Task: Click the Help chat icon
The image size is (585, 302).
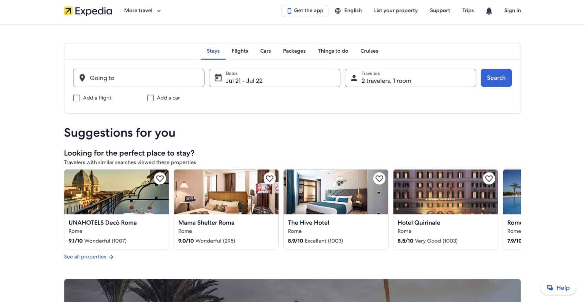Action: coord(550,288)
